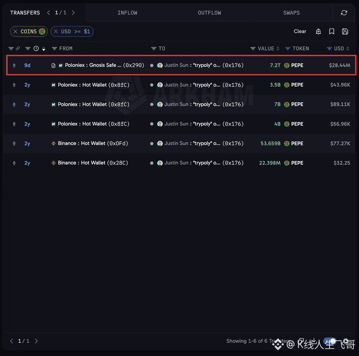
Task: Switch to the SWAPS tab
Action: (291, 13)
